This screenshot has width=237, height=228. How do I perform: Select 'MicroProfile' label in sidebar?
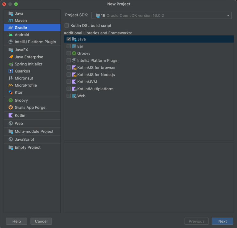coord(26,85)
